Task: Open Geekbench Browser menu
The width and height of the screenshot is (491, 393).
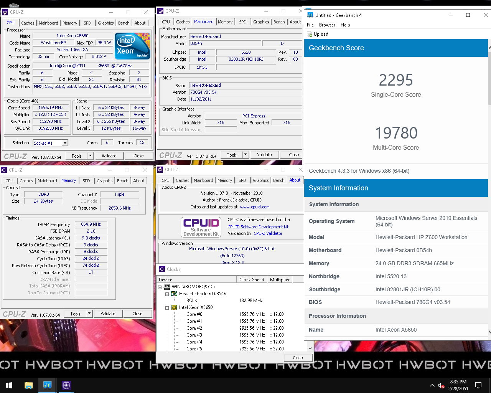Action: pyautogui.click(x=327, y=25)
